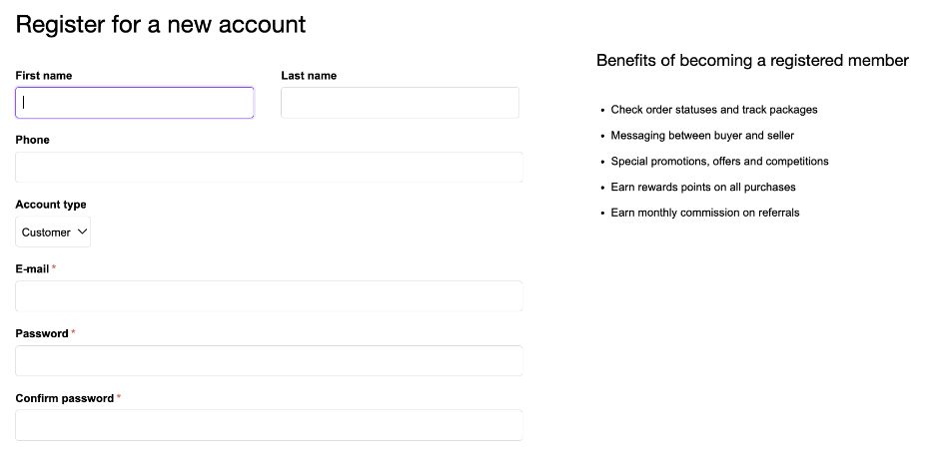Click the "Account type" label
The image size is (935, 461).
pos(51,205)
